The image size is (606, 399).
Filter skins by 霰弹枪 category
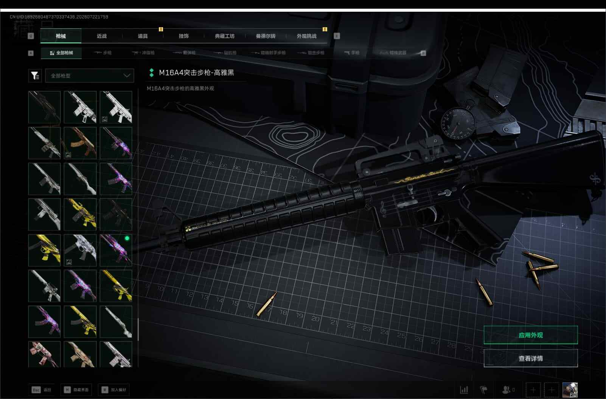point(184,53)
